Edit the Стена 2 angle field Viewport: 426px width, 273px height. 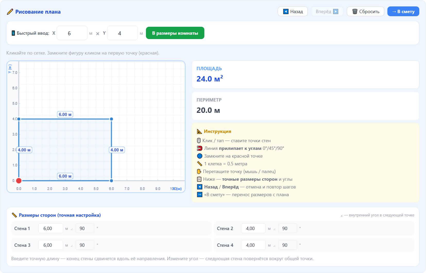pyautogui.click(x=288, y=229)
